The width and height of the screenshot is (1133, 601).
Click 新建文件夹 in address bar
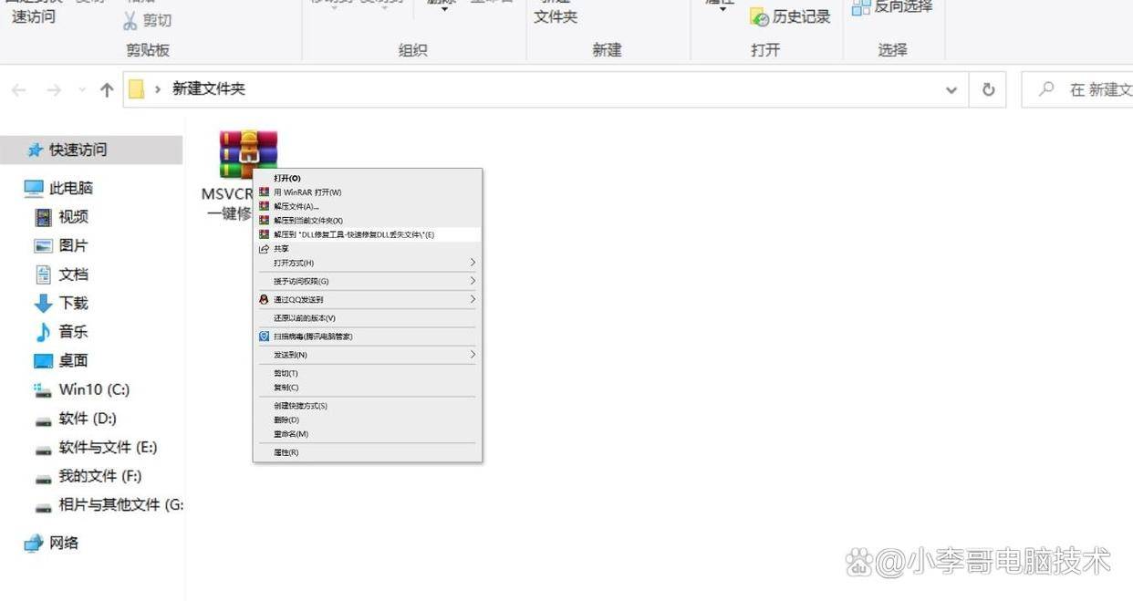pos(209,88)
